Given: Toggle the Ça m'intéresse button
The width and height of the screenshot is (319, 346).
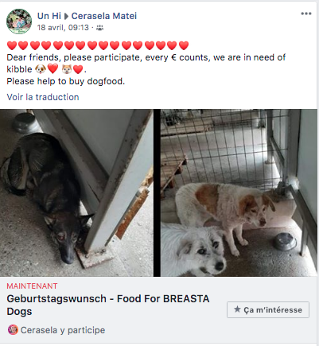Looking at the screenshot, I should coord(268,309).
